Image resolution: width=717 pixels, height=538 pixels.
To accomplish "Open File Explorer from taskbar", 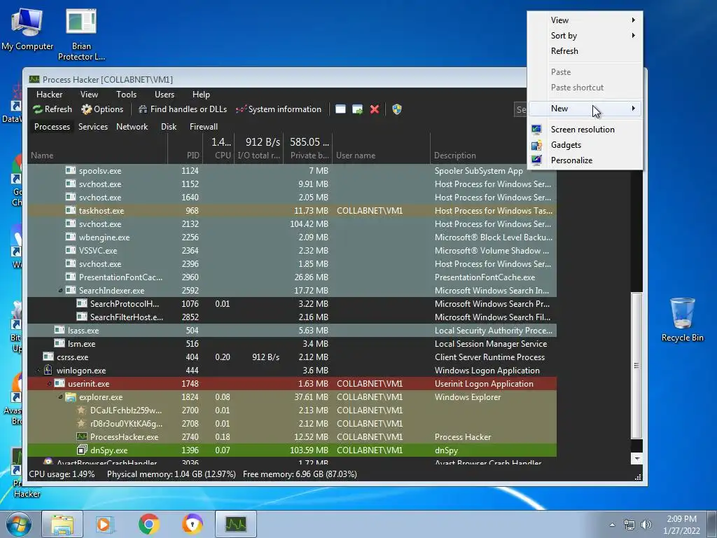I will [x=62, y=524].
